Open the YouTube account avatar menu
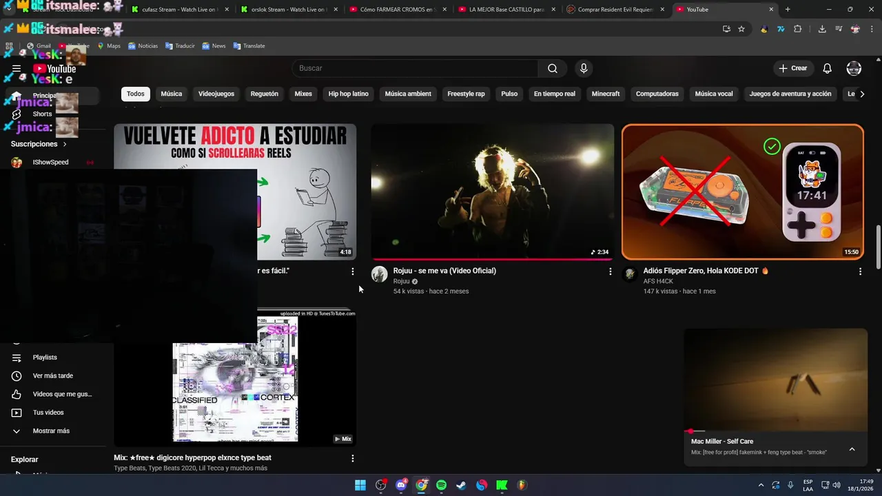This screenshot has height=496, width=882. [x=854, y=68]
